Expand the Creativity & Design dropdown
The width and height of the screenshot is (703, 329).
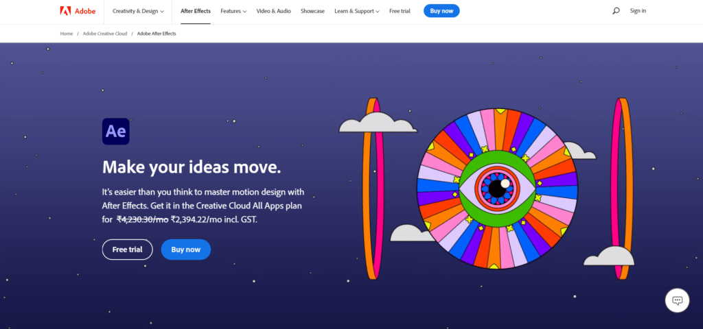coord(138,11)
